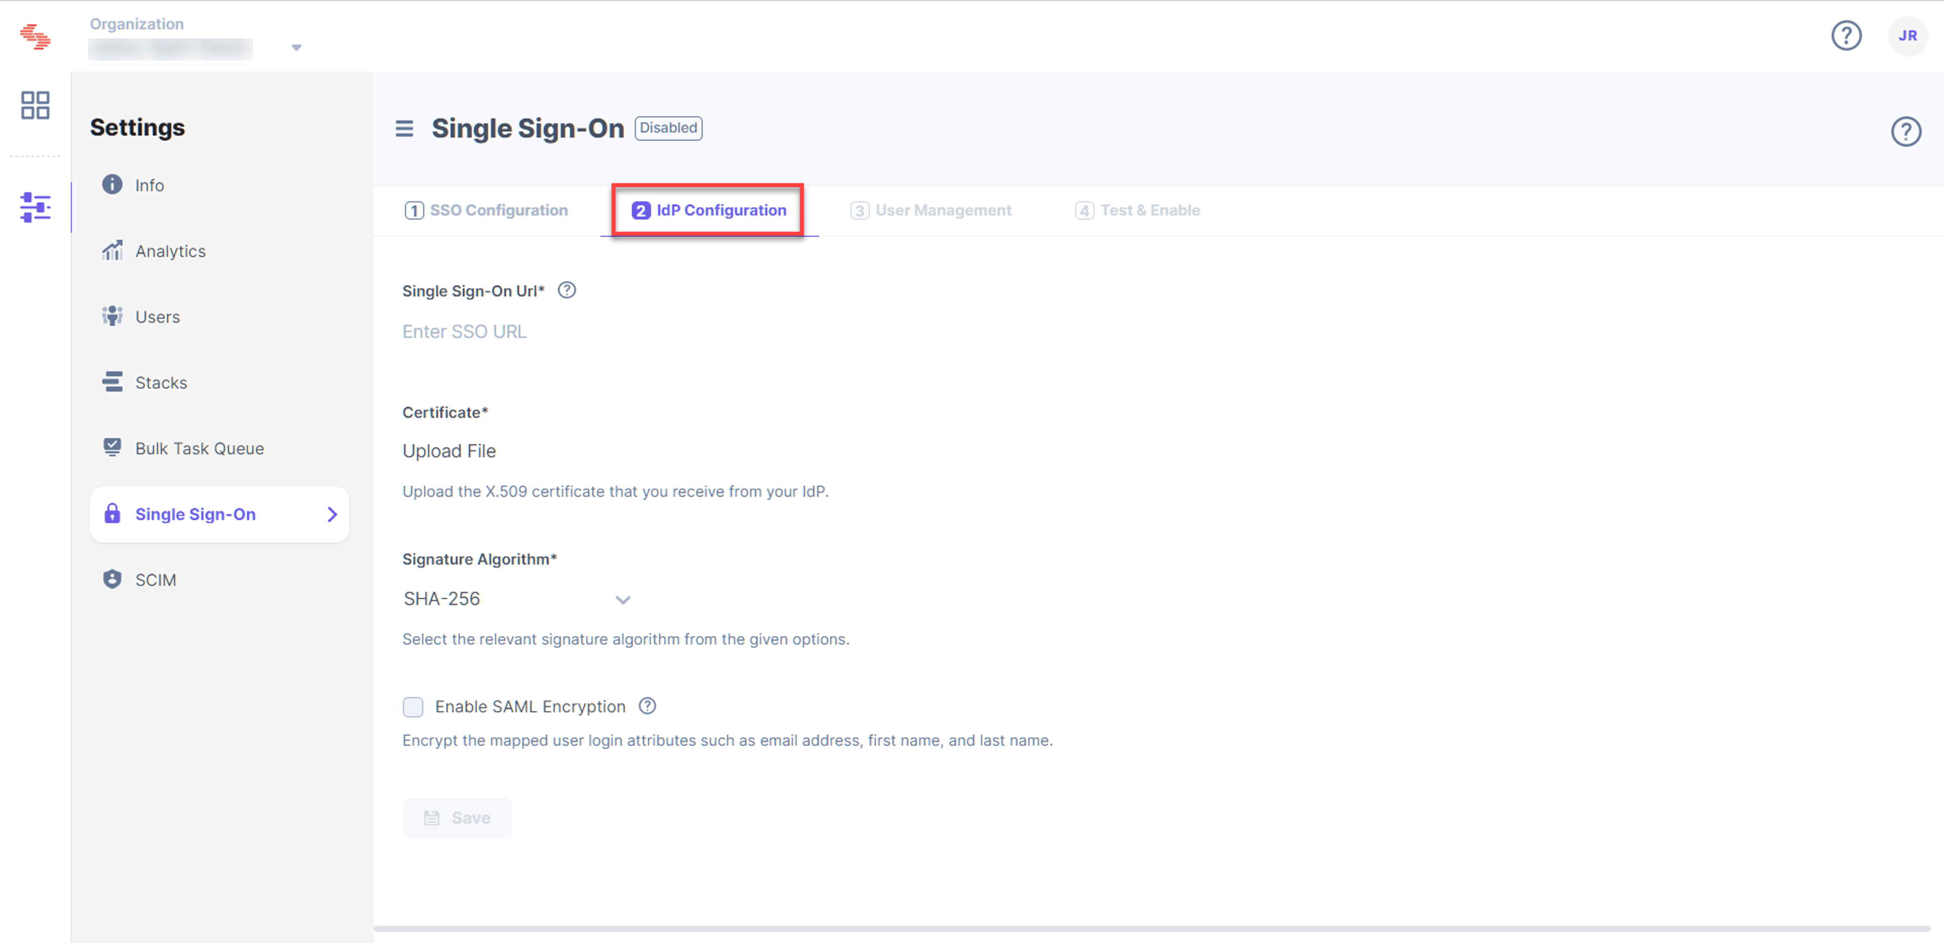Switch to the SSO Configuration tab
The width and height of the screenshot is (1944, 943).
click(487, 210)
